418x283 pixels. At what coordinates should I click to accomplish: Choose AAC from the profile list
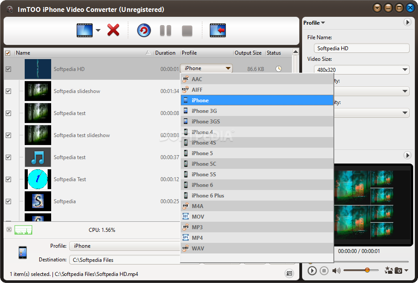click(x=257, y=79)
